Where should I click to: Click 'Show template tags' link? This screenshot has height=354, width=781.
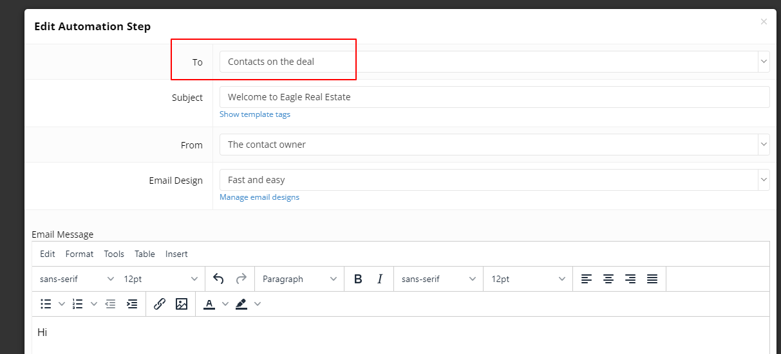[x=255, y=114]
